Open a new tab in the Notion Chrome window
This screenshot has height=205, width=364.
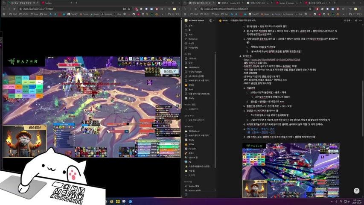tap(335, 3)
